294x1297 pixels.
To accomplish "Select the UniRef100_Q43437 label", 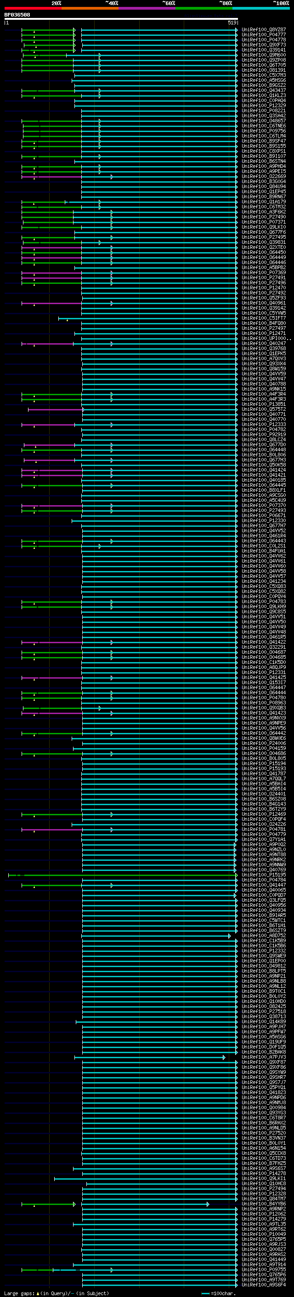I will (x=264, y=90).
